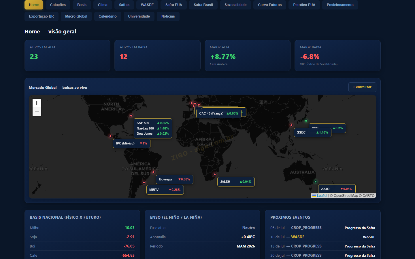Click the Dow Jones row in the map tooltip
Image resolution: width=415 pixels, height=259 pixels.
[x=153, y=134]
